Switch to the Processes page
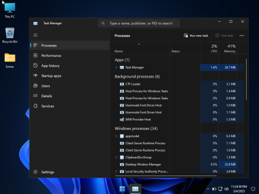 tap(70, 46)
